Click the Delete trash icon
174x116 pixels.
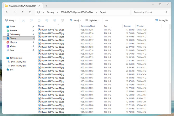coord(63,20)
